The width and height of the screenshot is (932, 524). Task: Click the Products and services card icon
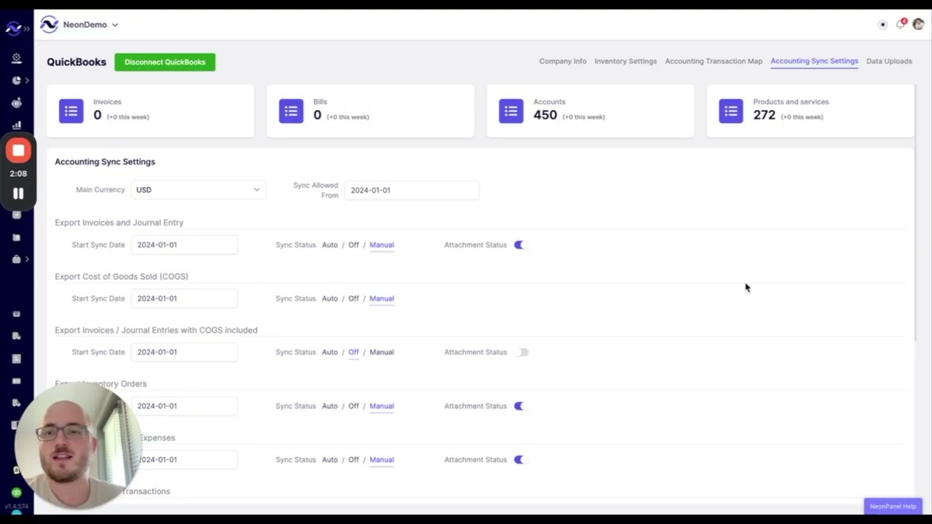tap(731, 111)
